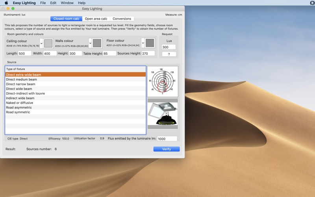
Task: Select Direct narrow beam fixture
Action: [76, 84]
